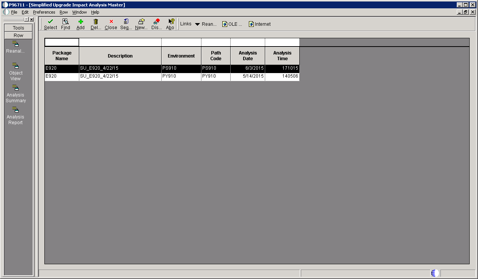Click the Path Code column header

pyautogui.click(x=216, y=56)
